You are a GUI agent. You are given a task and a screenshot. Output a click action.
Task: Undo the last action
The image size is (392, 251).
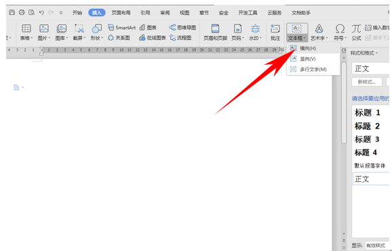click(x=41, y=12)
